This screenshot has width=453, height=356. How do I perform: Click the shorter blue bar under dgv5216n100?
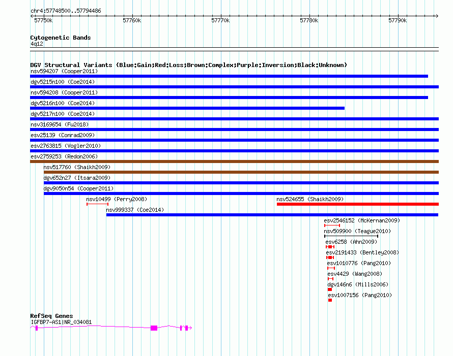(187, 108)
